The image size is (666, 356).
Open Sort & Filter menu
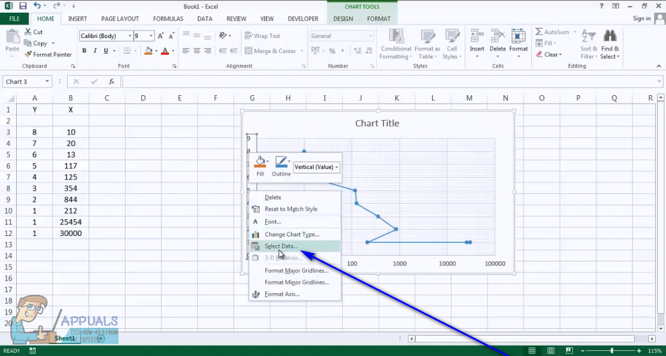pyautogui.click(x=589, y=44)
